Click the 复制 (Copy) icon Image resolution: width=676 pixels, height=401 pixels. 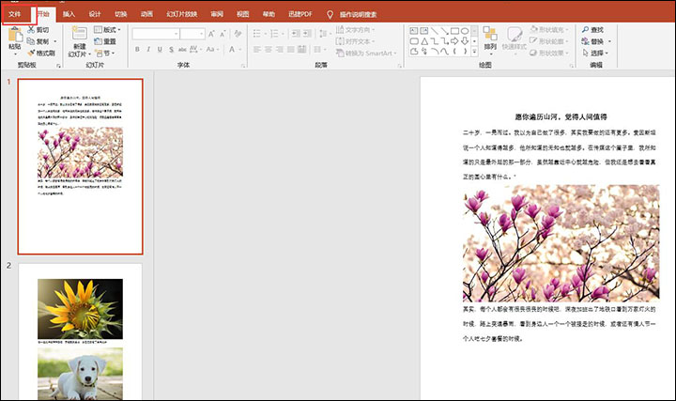pyautogui.click(x=31, y=41)
